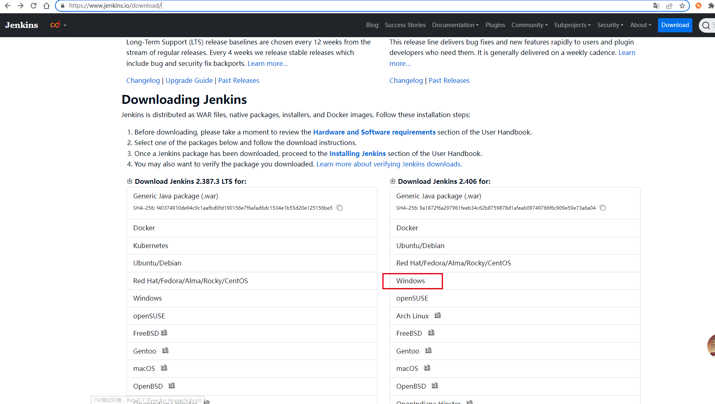Select Ubuntu/Debian under LTS downloads

coord(252,263)
